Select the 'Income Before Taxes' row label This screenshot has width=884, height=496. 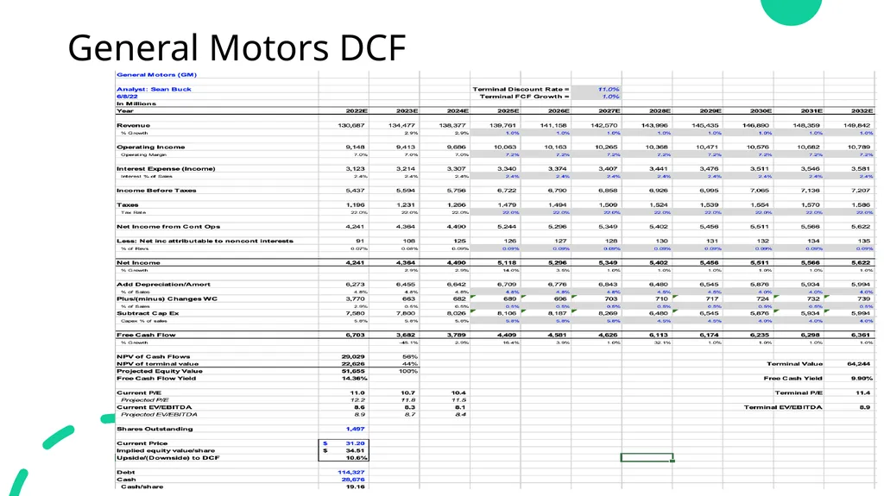(x=156, y=191)
